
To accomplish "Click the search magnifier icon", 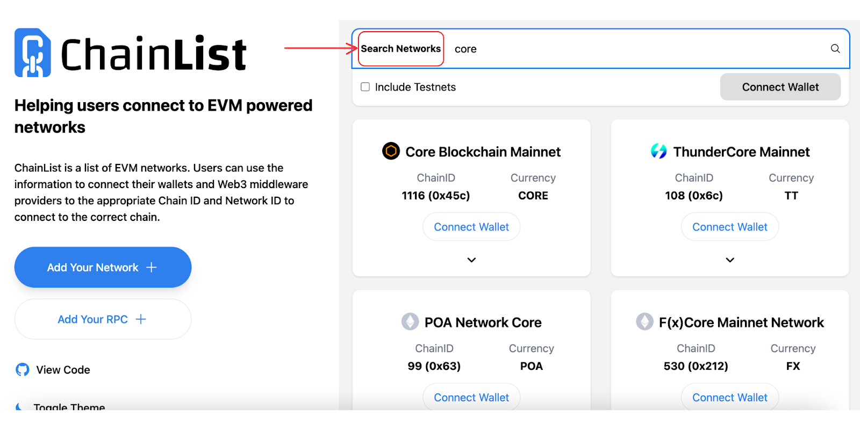I will [835, 48].
